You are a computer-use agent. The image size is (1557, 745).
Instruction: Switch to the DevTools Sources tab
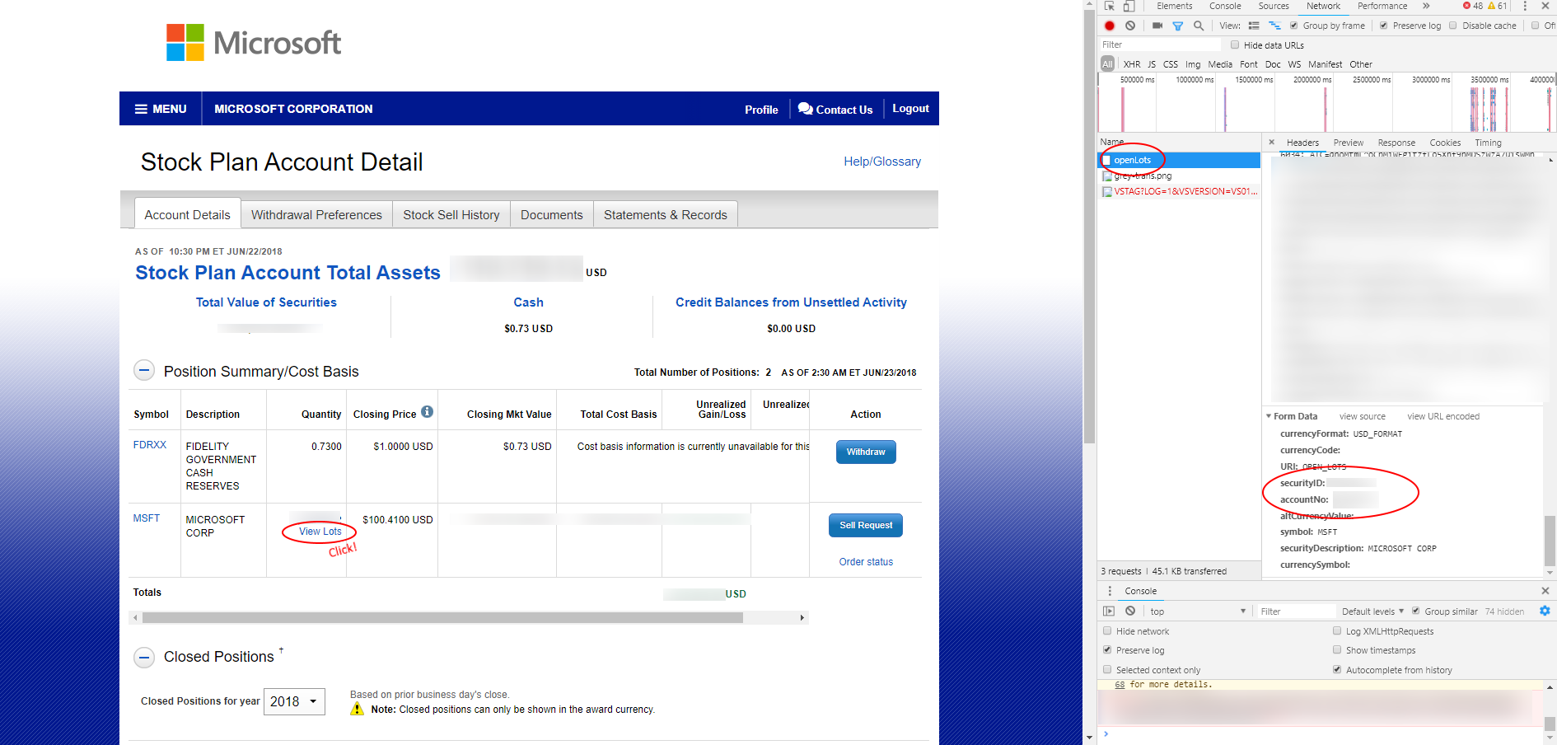1274,6
